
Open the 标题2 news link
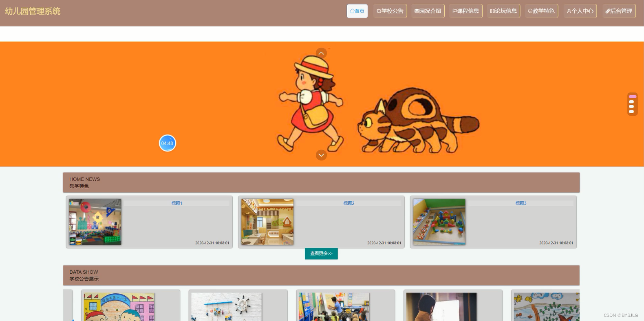coord(349,203)
